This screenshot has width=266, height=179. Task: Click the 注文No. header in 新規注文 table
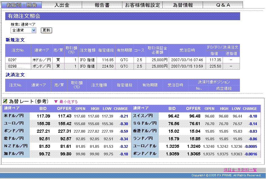coord(18,50)
